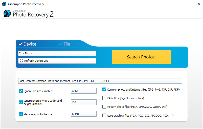Open the 50 KB minimum size dropdown
The image size is (203, 129).
84,91
